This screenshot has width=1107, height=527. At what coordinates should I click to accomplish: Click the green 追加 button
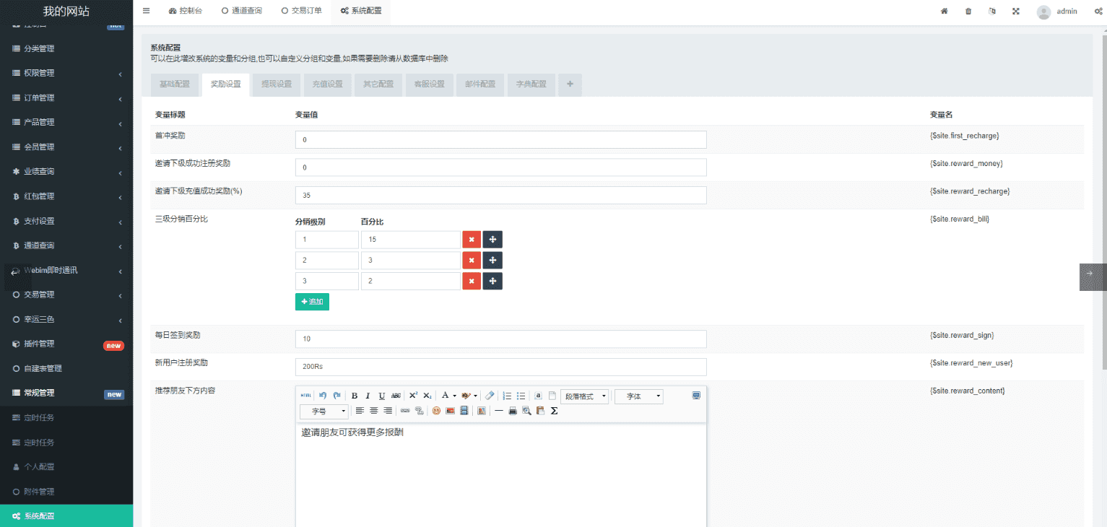(312, 302)
